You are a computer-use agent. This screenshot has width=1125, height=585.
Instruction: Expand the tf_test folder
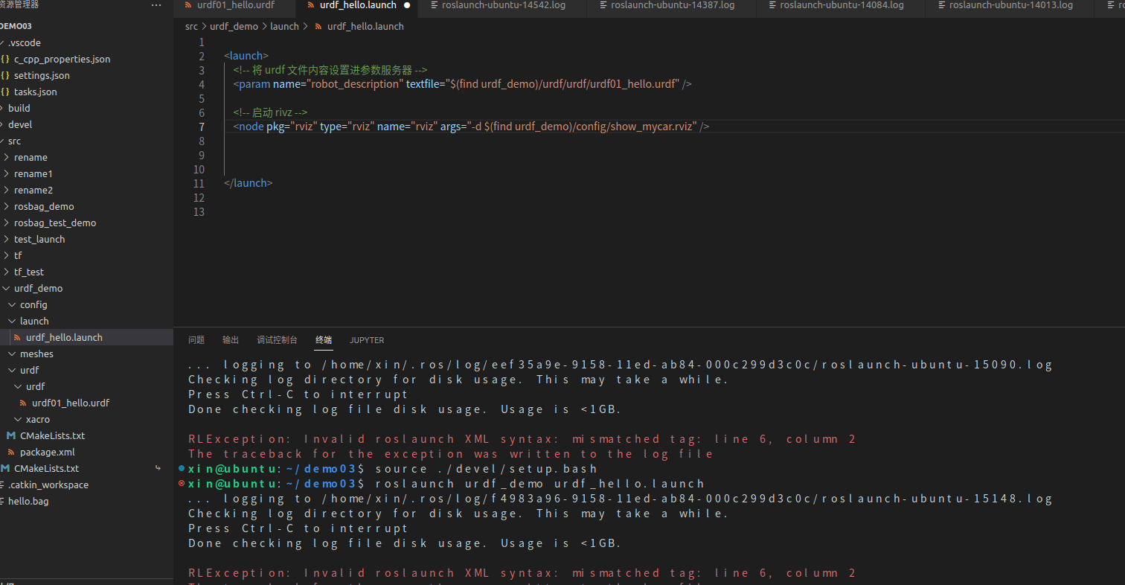click(x=7, y=272)
